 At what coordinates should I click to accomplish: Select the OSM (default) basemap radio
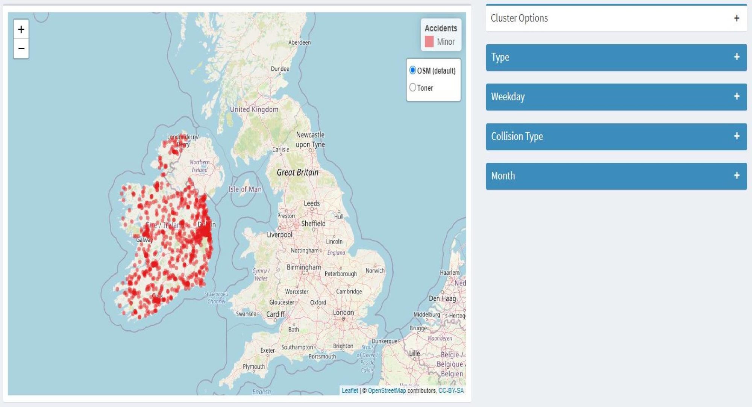point(412,70)
